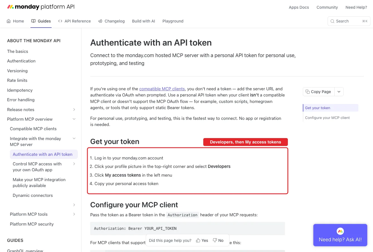Visit Apps Docs in the top bar
This screenshot has height=252, width=373.
pos(299,7)
